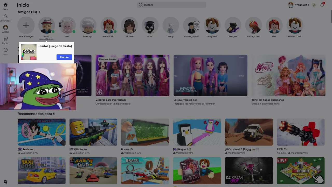Open friend calcifeer's avatar
The width and height of the screenshot is (332, 187).
click(129, 25)
